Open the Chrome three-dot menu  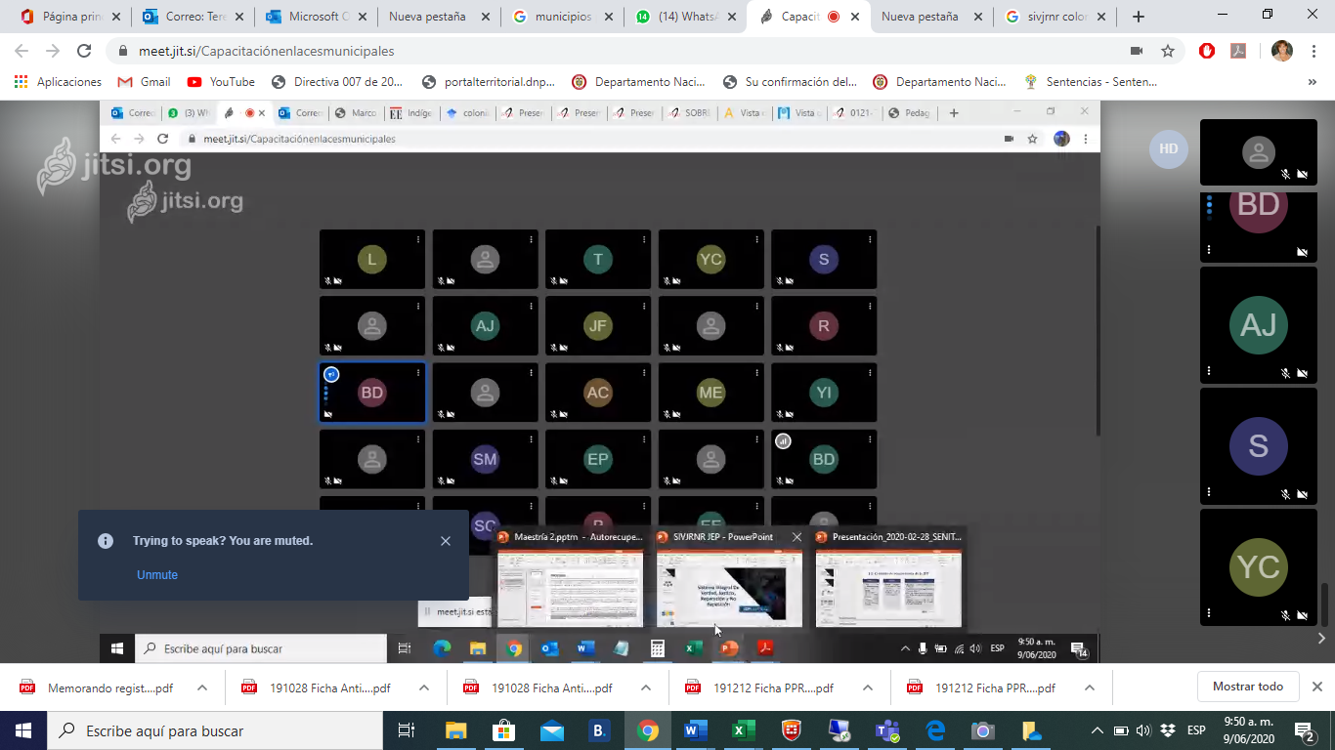1313,51
